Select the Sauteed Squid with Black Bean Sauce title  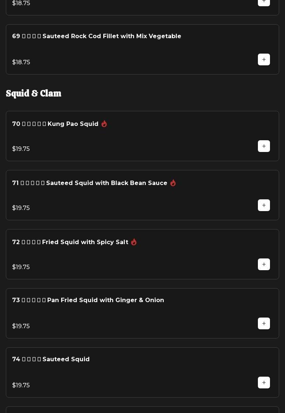click(90, 183)
